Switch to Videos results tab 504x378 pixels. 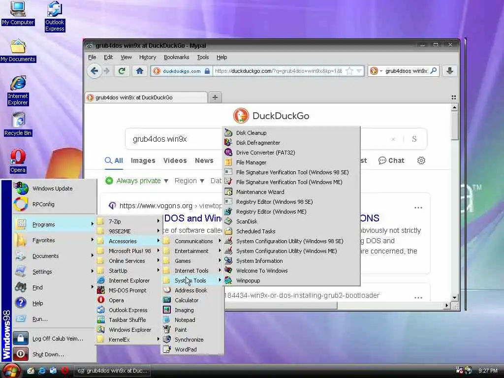click(x=175, y=160)
